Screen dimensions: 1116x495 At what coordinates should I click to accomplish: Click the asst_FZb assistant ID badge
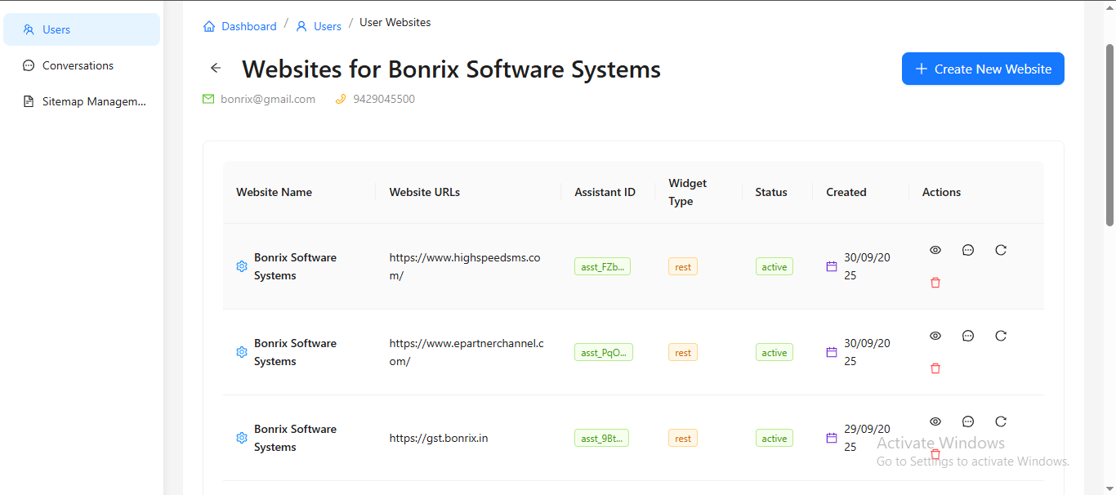602,265
